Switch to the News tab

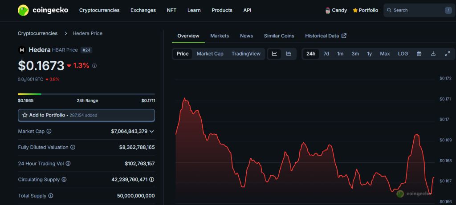(246, 36)
